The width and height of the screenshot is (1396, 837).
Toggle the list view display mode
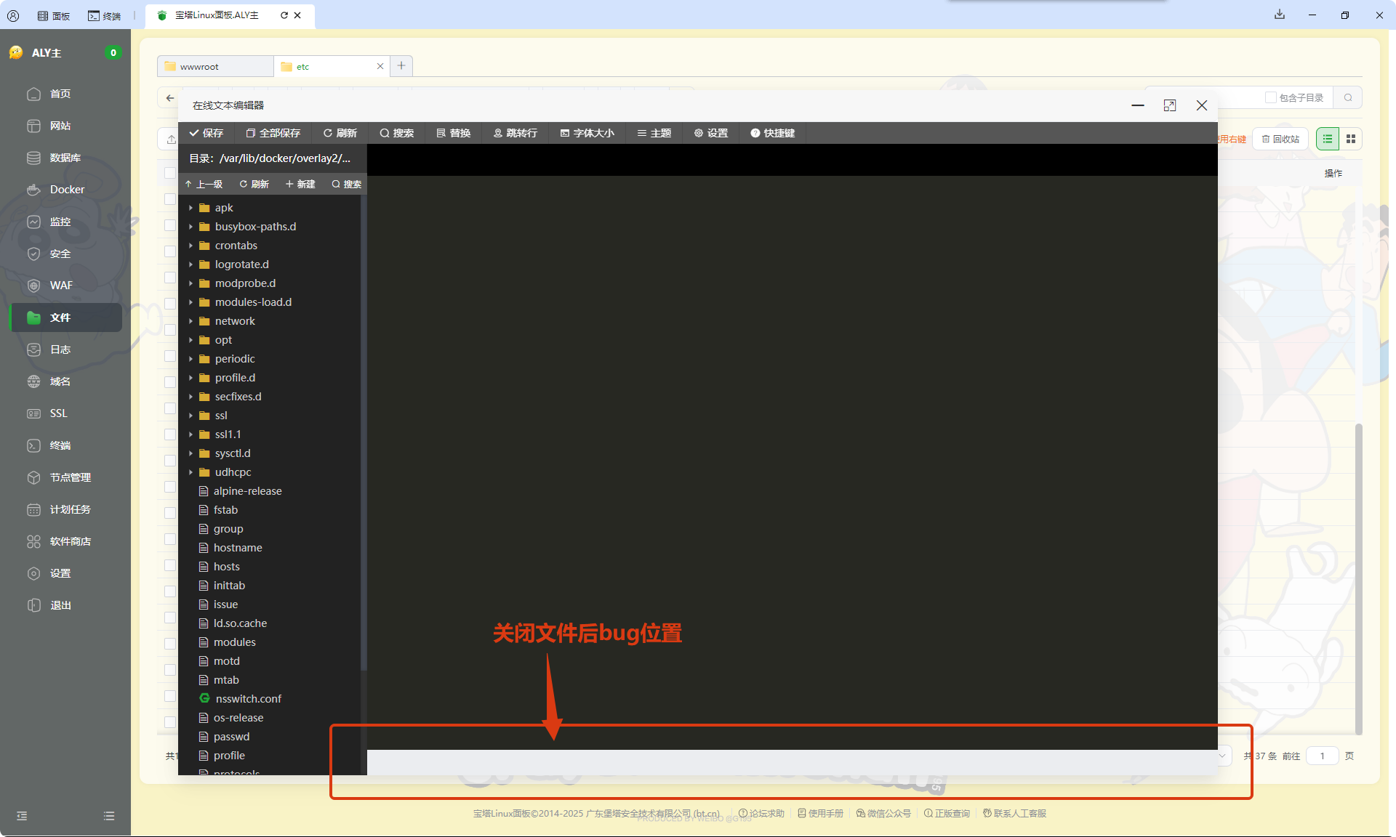[1327, 138]
